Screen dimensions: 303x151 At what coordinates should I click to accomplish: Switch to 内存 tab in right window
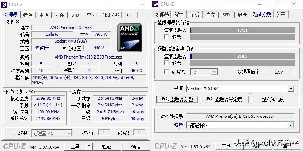pos(211,15)
